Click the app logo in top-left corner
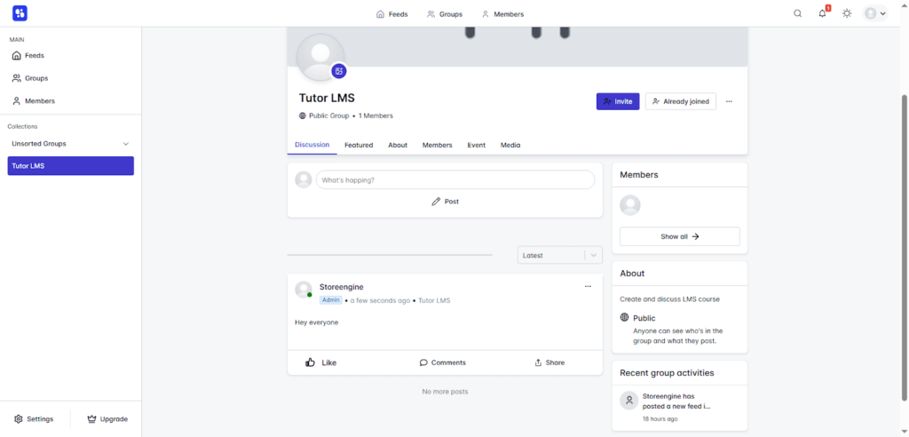909x437 pixels. [x=20, y=13]
